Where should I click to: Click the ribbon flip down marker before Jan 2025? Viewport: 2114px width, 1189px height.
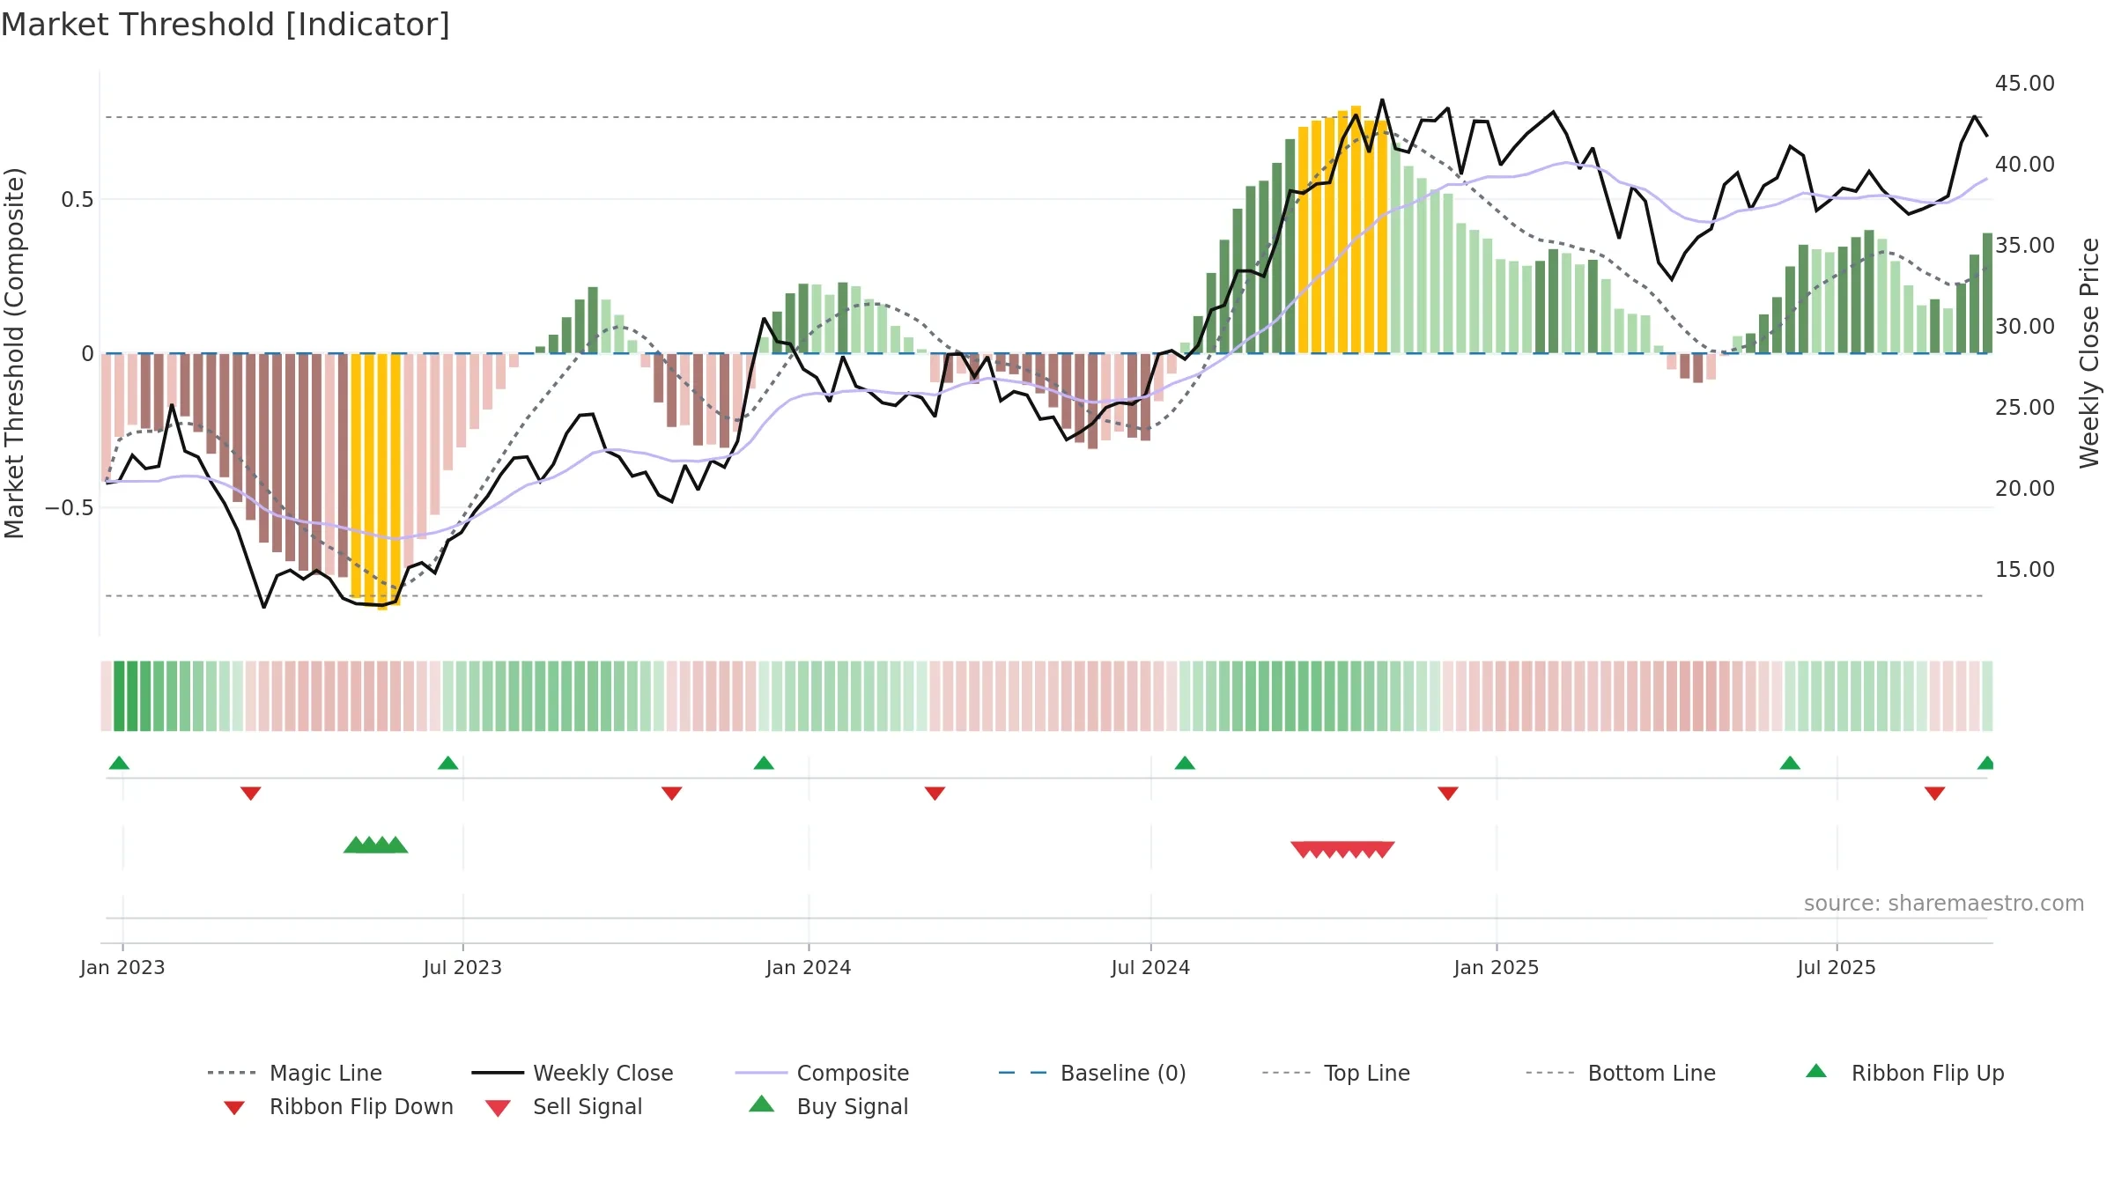(x=1447, y=794)
